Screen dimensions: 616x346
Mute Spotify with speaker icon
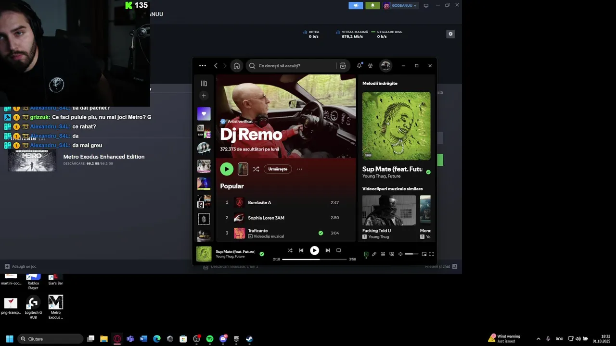coord(400,254)
